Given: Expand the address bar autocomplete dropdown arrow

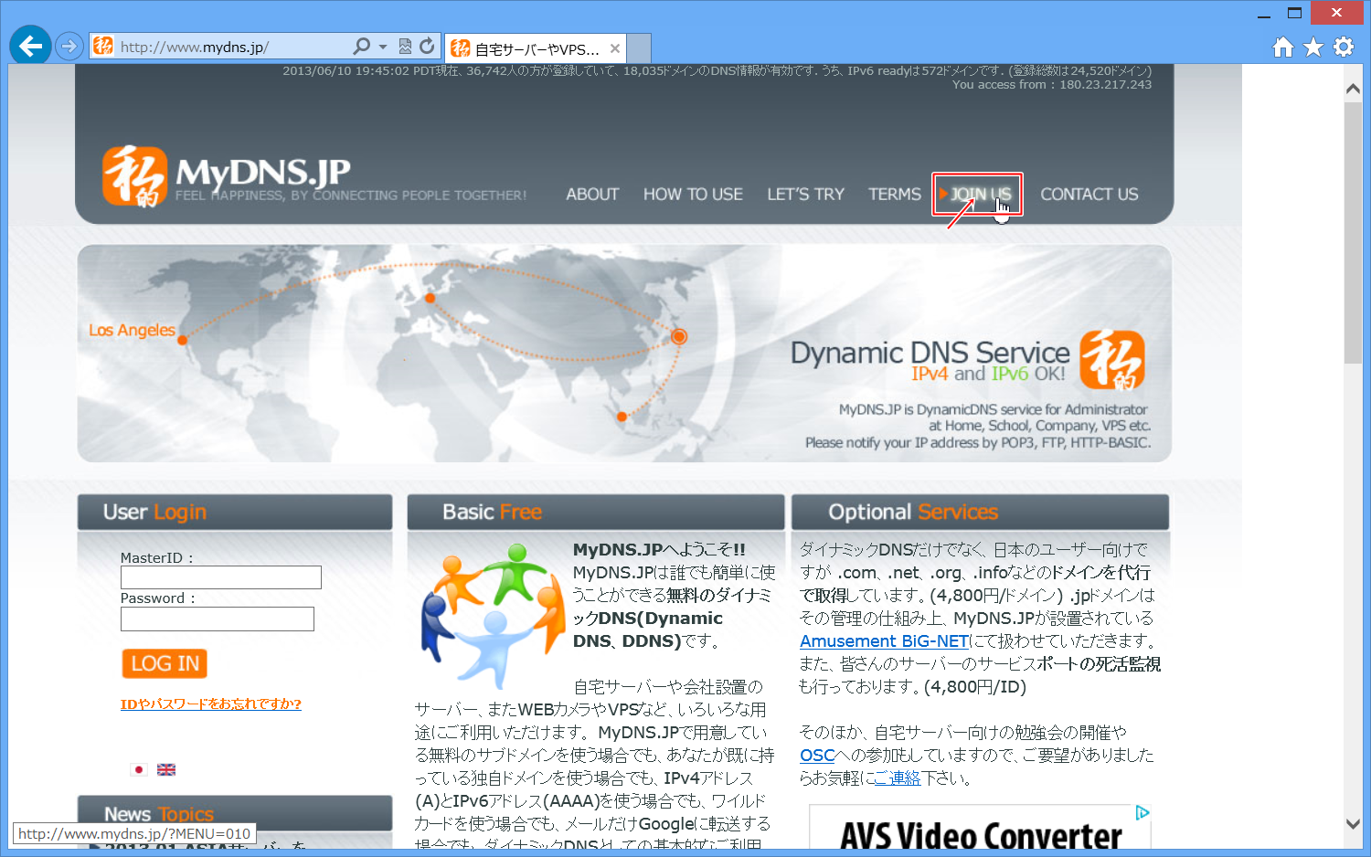Looking at the screenshot, I should (383, 46).
